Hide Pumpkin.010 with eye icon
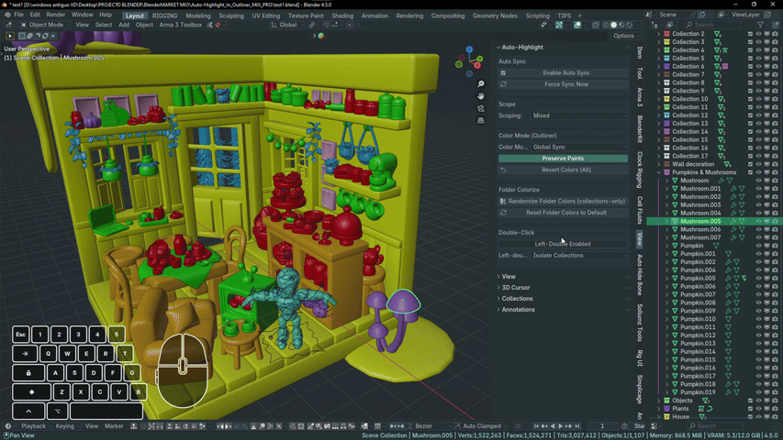This screenshot has height=440, width=783. click(758, 319)
